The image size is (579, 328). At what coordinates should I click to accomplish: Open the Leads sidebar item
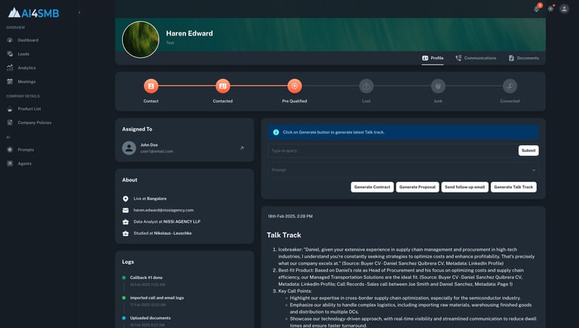point(23,54)
